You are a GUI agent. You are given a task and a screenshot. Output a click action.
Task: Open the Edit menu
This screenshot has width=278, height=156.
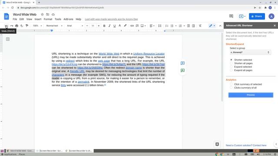(x=22, y=19)
